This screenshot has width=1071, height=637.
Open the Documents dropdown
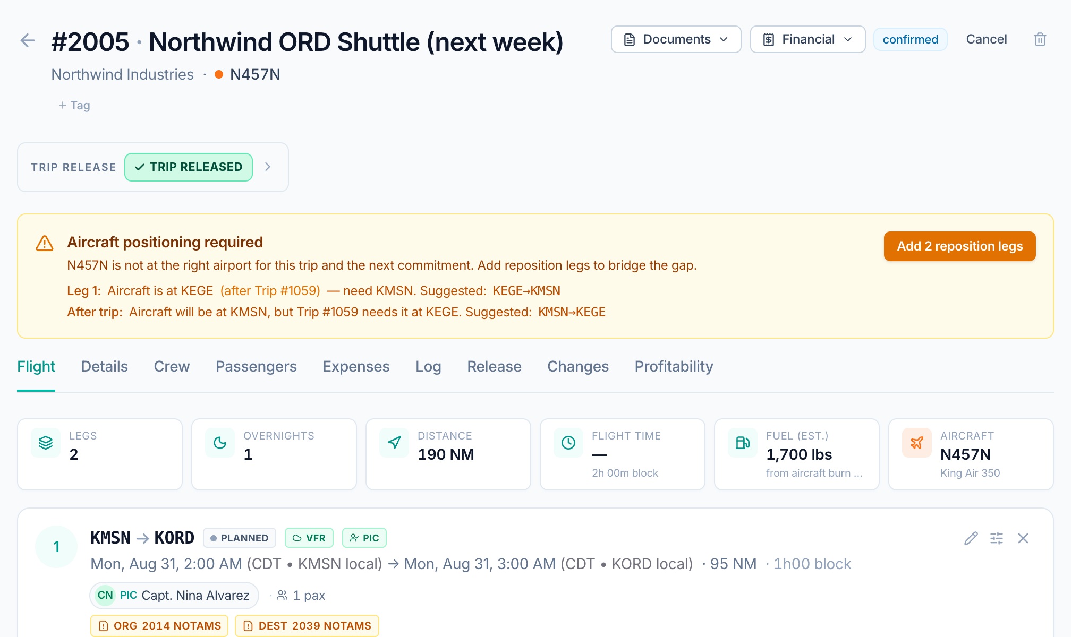676,39
